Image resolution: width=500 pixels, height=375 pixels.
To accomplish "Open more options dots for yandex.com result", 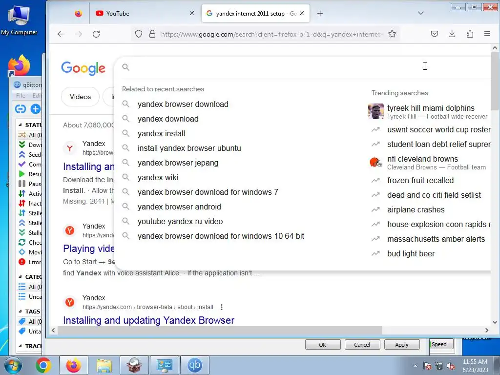I will tap(222, 307).
